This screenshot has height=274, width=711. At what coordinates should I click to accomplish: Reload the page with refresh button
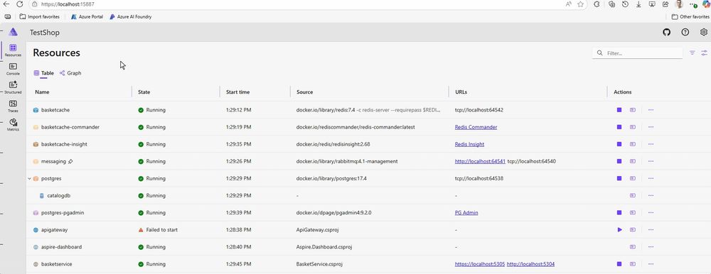coord(19,4)
